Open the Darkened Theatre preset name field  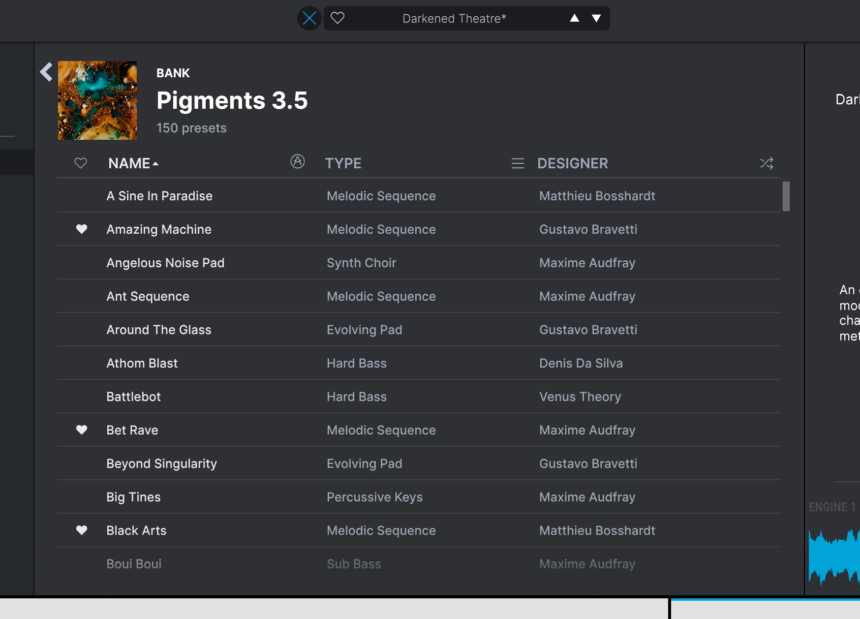(x=454, y=19)
